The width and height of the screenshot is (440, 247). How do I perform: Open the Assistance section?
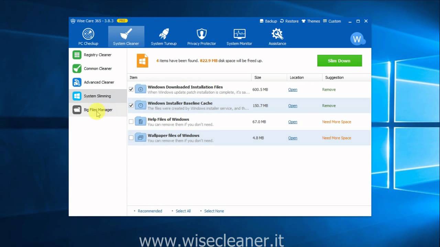point(277,37)
